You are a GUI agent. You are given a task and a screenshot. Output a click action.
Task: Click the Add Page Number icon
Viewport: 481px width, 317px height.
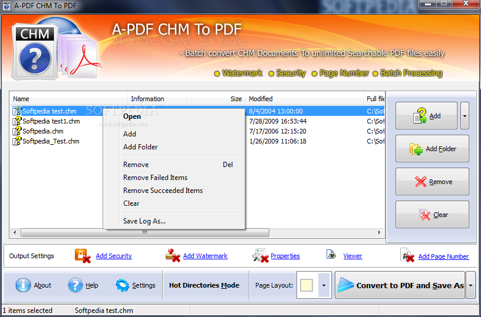pos(407,256)
